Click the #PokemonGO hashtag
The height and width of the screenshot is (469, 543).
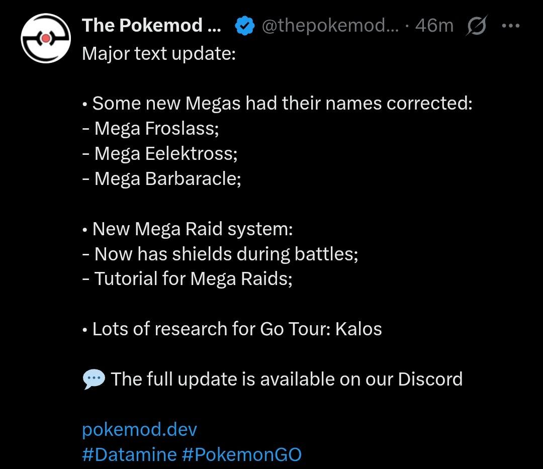[x=242, y=454]
